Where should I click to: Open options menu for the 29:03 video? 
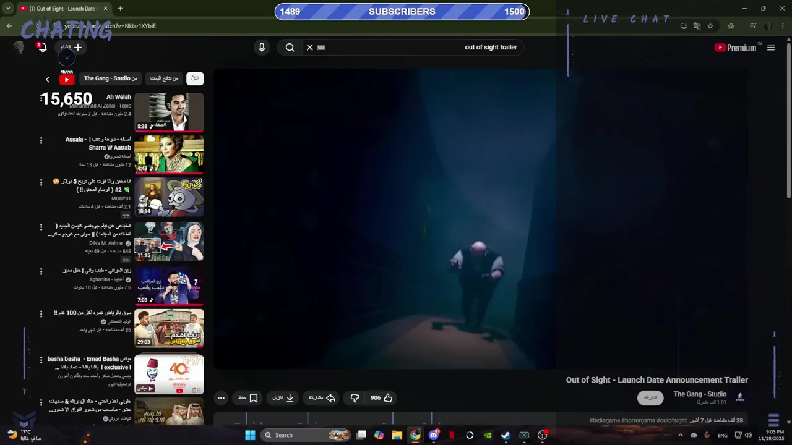pyautogui.click(x=41, y=315)
